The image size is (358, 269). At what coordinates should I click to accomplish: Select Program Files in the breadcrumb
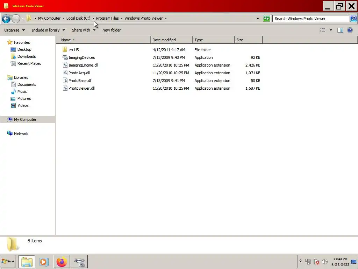tap(107, 18)
